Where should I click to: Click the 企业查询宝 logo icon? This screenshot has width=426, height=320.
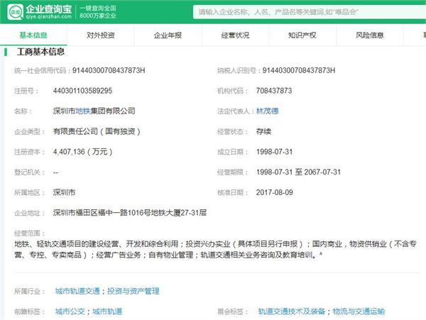click(15, 12)
